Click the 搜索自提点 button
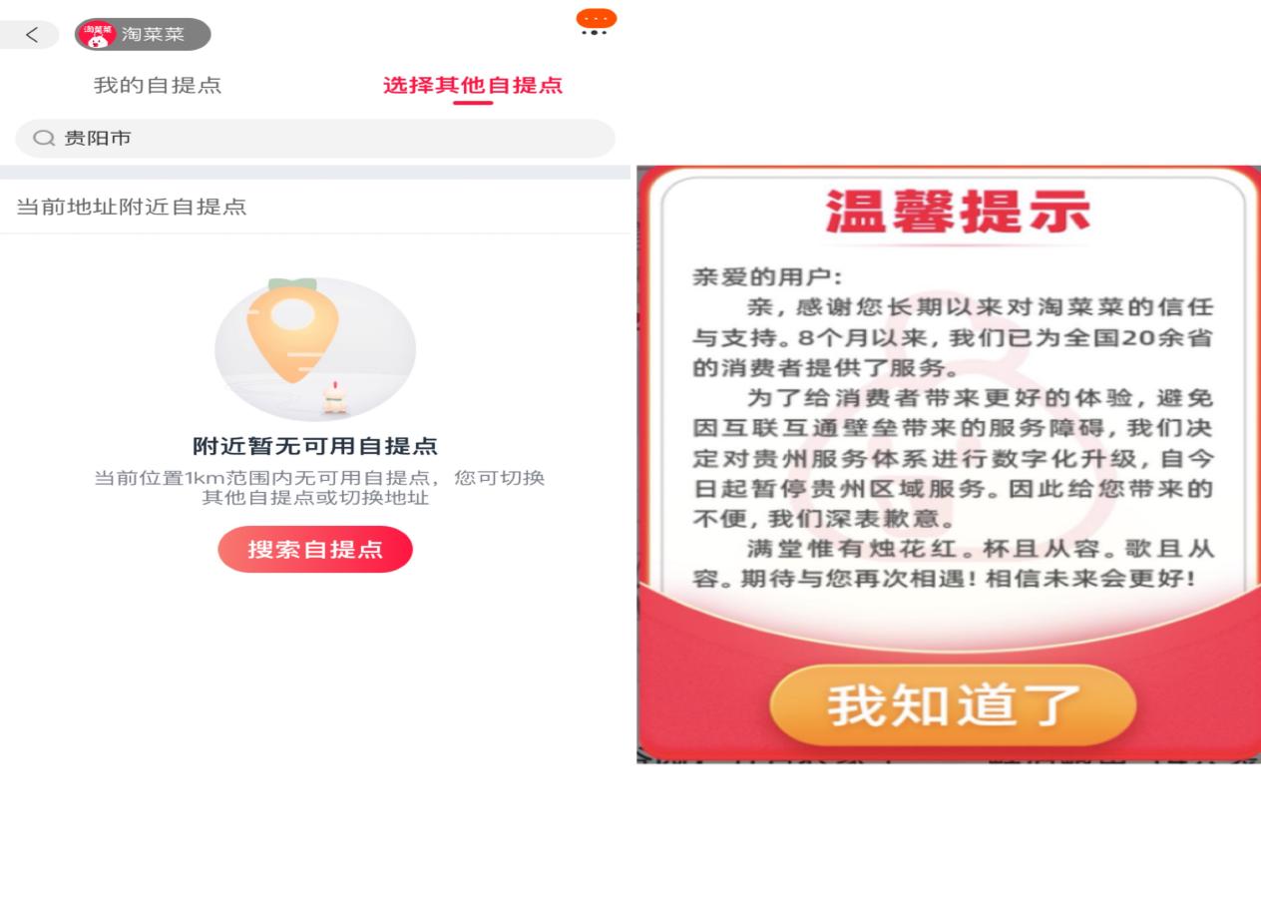 [315, 549]
